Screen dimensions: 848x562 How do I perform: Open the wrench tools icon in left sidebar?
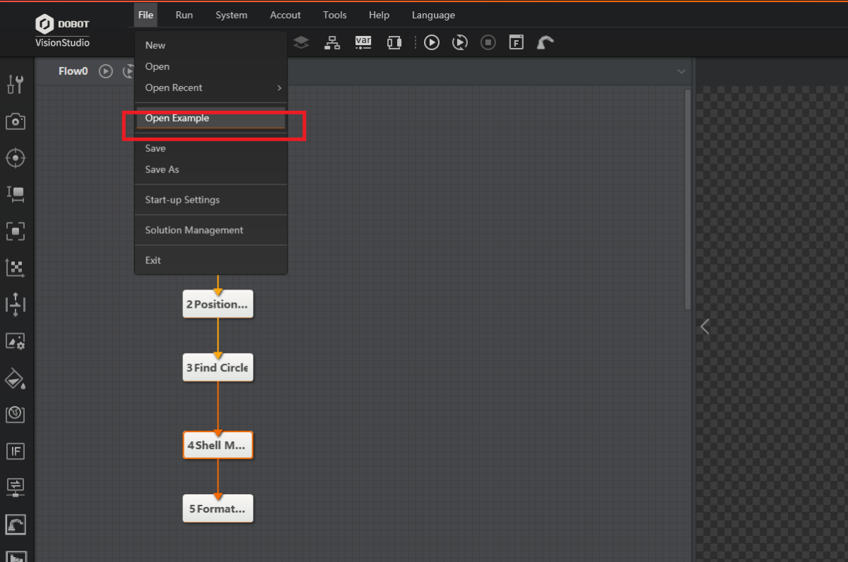pos(16,84)
